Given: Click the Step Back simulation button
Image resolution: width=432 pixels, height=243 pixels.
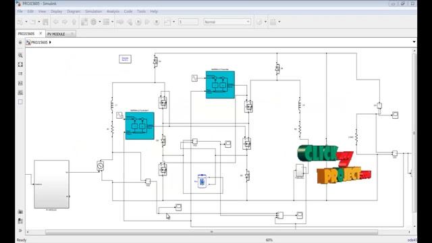Looking at the screenshot, I should pos(129,22).
